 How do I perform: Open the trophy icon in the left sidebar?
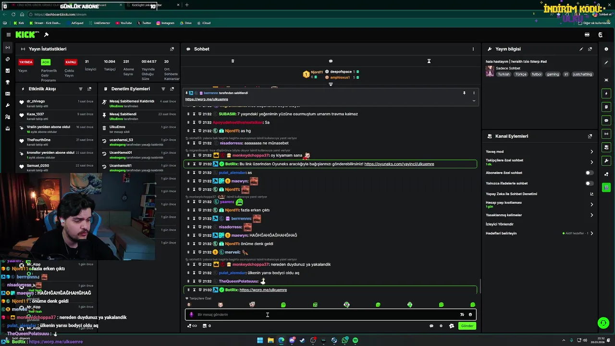click(x=7, y=82)
